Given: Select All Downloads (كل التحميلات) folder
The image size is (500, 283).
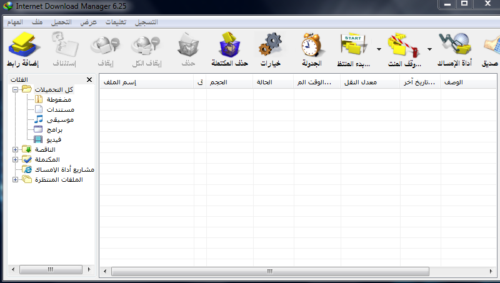Looking at the screenshot, I should coord(54,89).
